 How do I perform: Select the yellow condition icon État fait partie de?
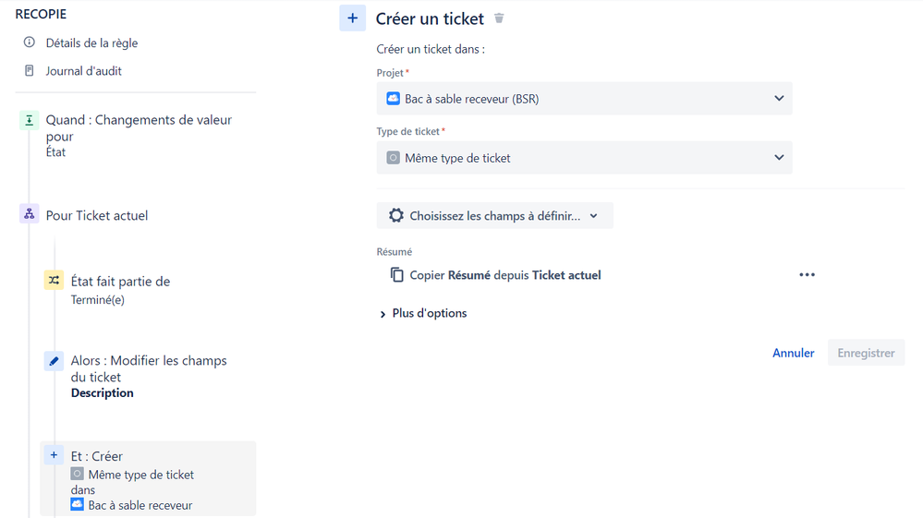pyautogui.click(x=54, y=281)
